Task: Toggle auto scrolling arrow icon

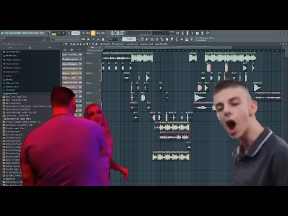Action: [x=88, y=39]
